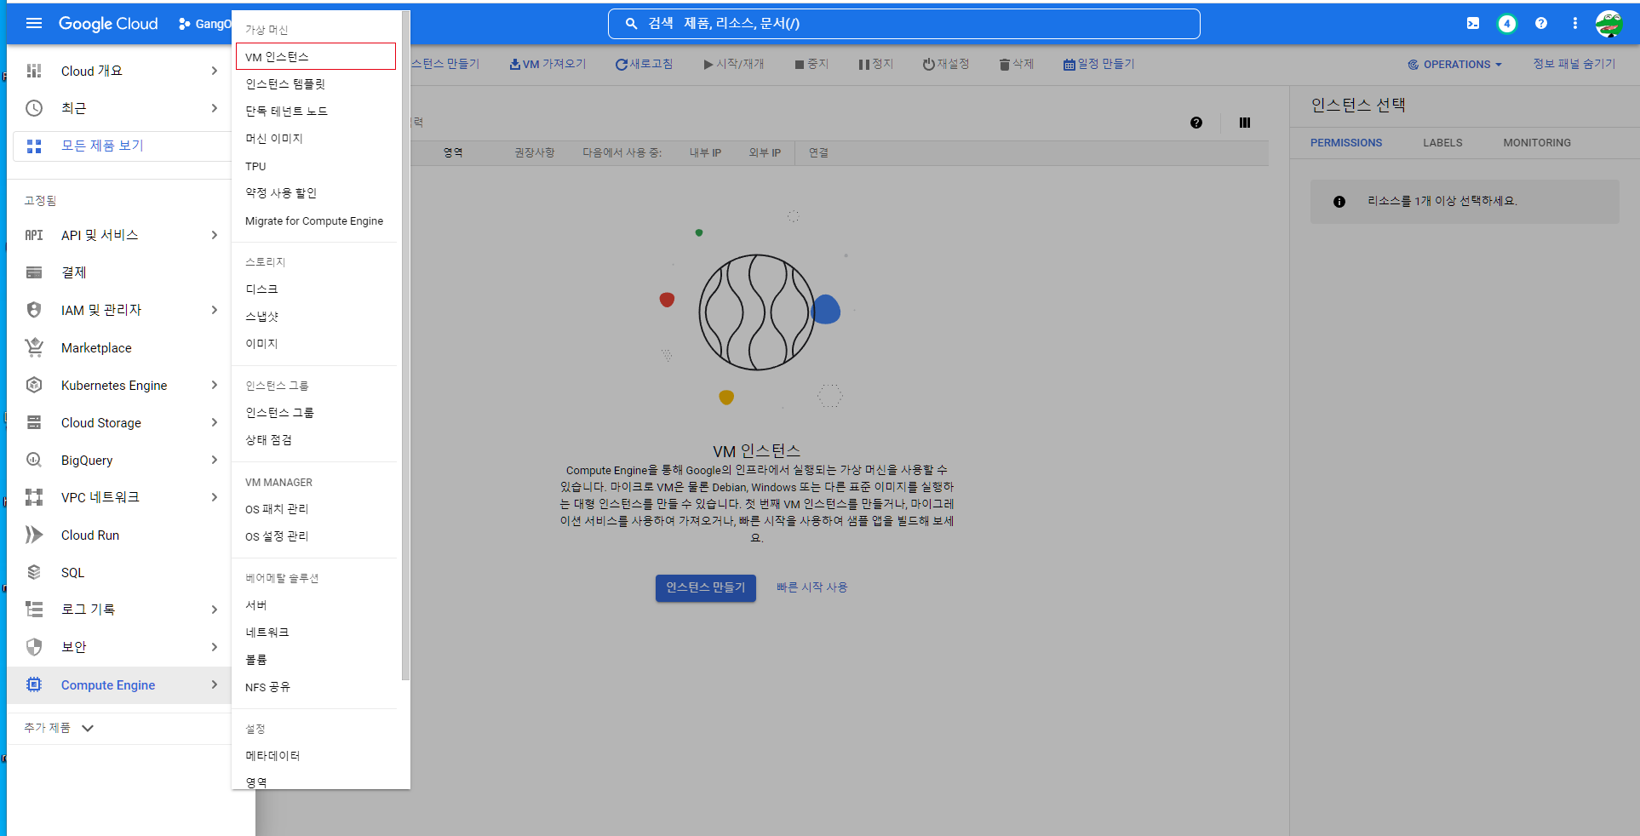Click VM 가져오기 import button

(x=548, y=64)
